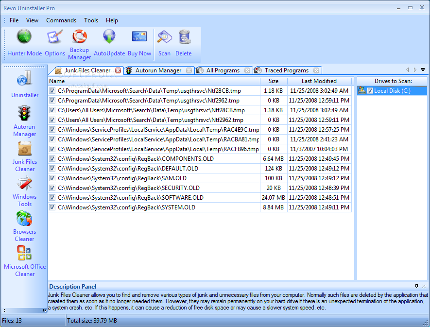Show next tabs with right arrow
The image size is (430, 327).
pos(415,70)
